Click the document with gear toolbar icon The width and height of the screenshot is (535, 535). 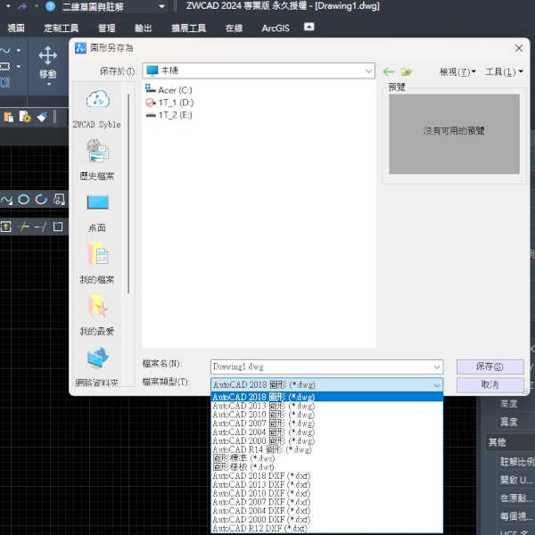25,117
